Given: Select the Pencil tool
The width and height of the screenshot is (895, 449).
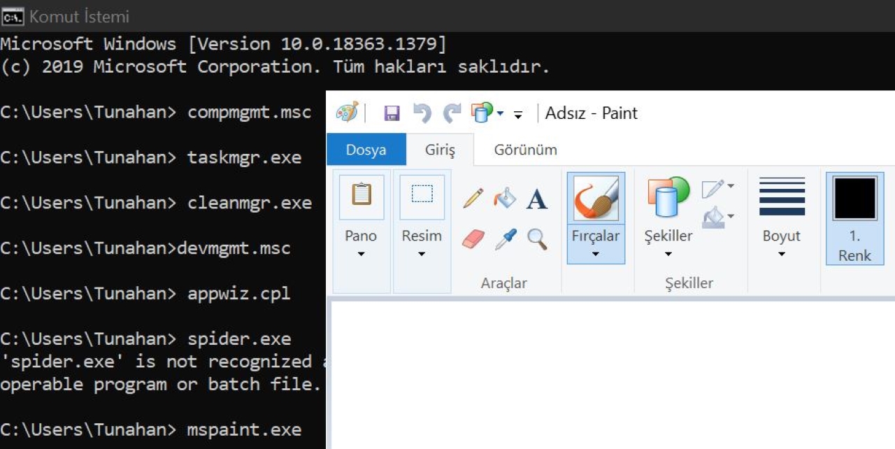Looking at the screenshot, I should click(473, 199).
